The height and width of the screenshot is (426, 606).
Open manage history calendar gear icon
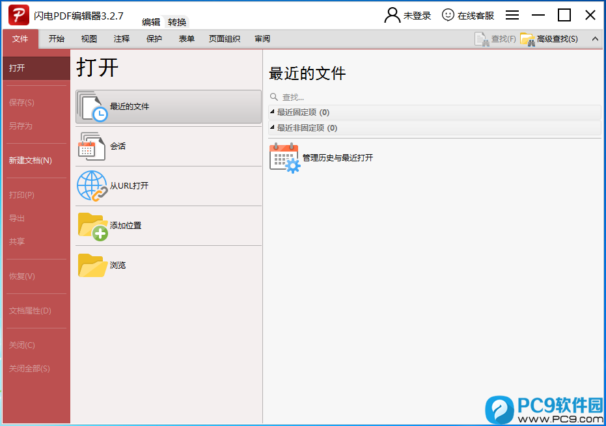pyautogui.click(x=285, y=157)
